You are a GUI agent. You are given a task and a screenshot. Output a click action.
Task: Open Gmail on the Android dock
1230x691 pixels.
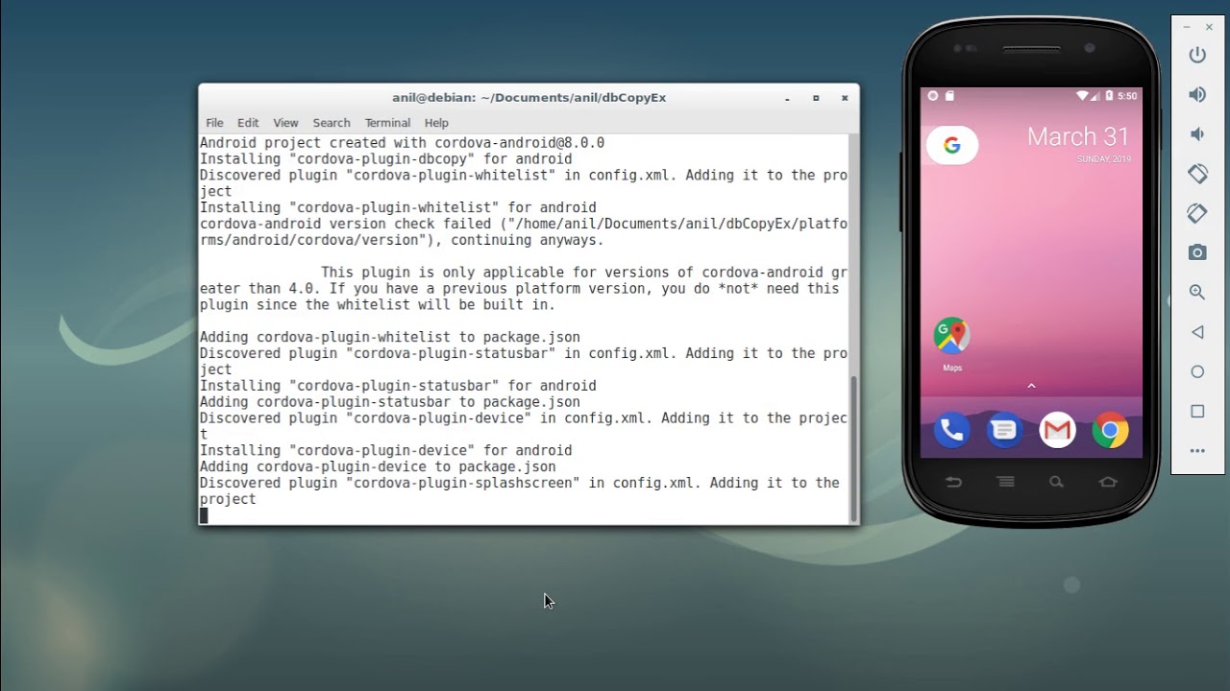click(1057, 430)
